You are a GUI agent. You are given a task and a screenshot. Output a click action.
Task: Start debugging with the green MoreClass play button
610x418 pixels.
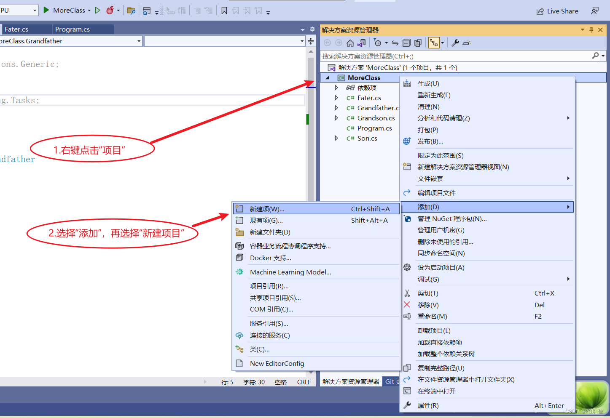pos(46,10)
